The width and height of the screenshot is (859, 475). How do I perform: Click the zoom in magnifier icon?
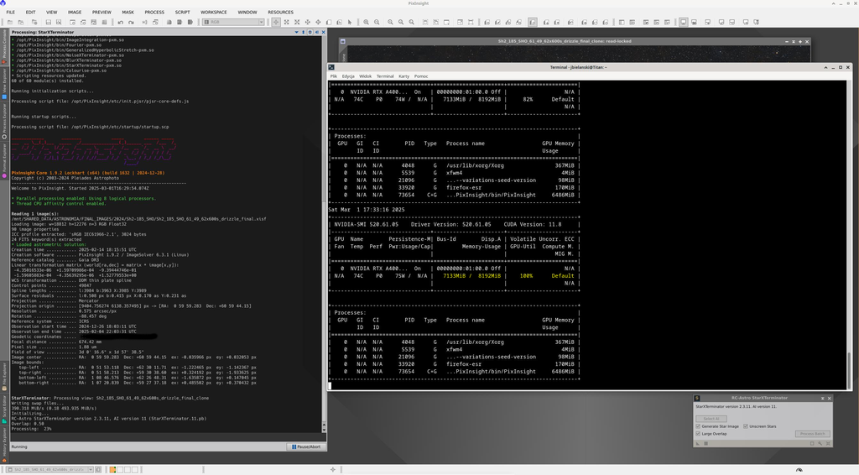366,22
